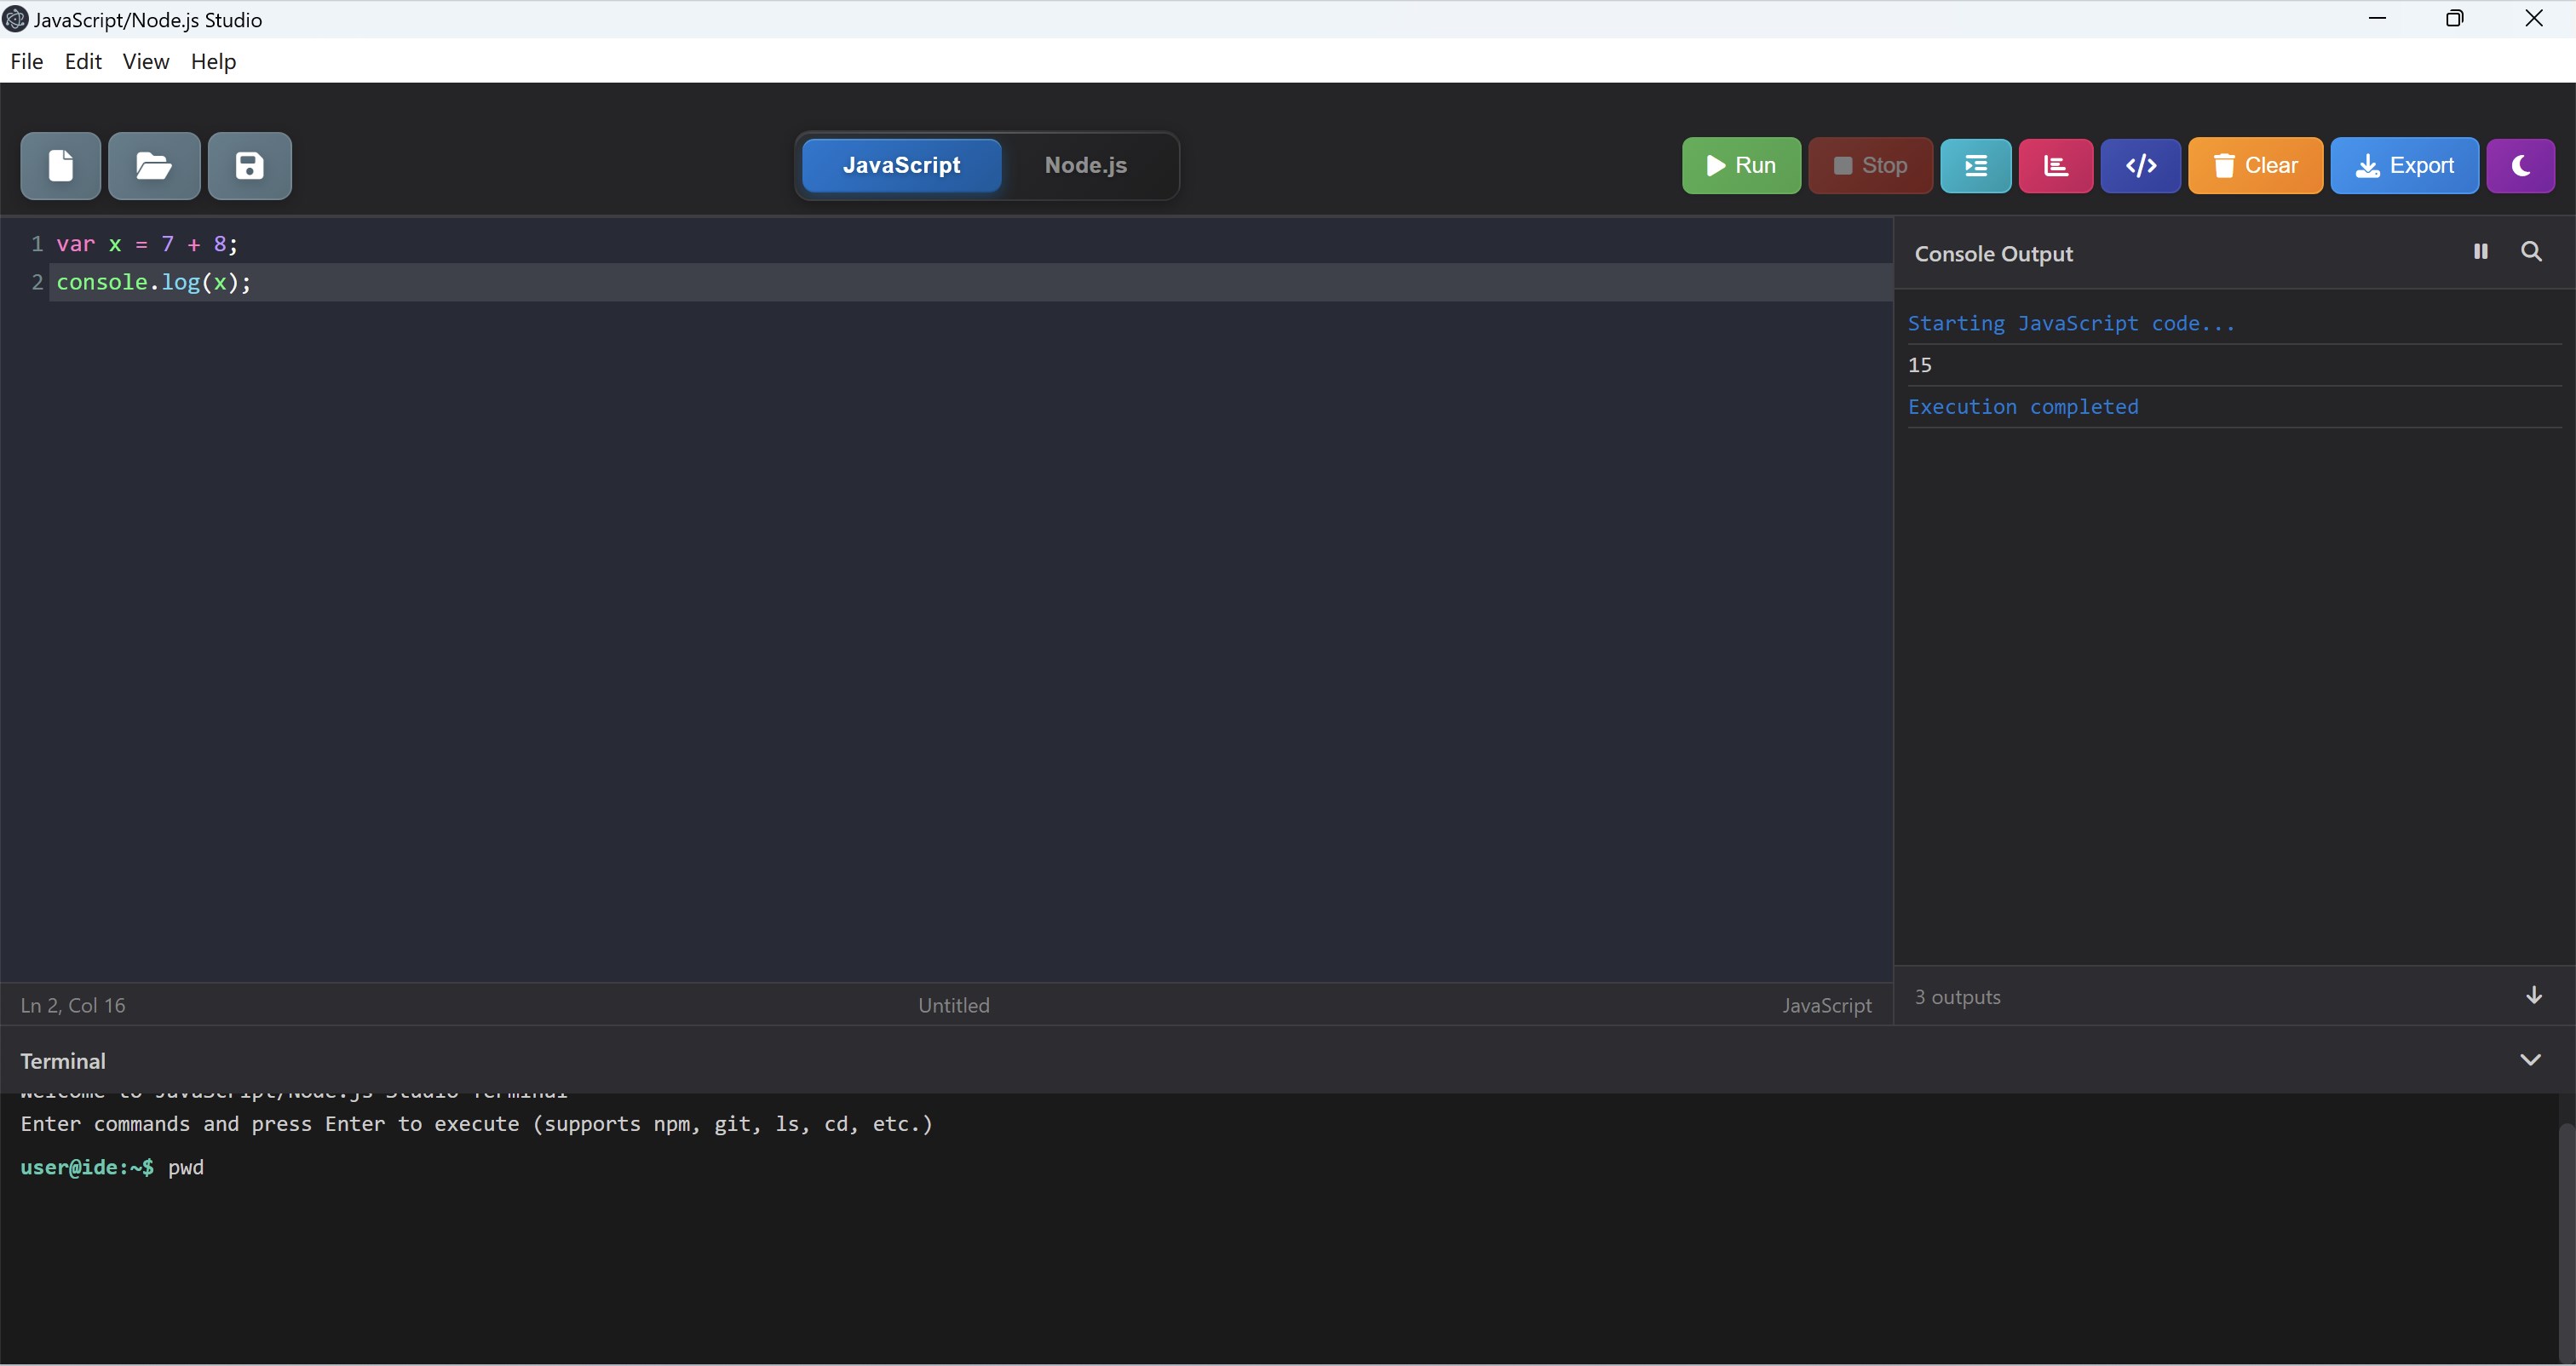The width and height of the screenshot is (2576, 1366).
Task: Click the 'Execution completed' console line
Action: (x=2023, y=407)
